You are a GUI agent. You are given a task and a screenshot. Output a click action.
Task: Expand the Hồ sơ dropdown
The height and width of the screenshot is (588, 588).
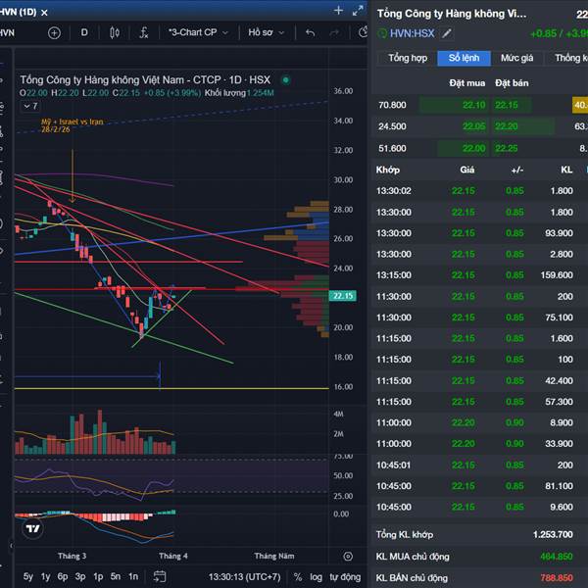[266, 32]
